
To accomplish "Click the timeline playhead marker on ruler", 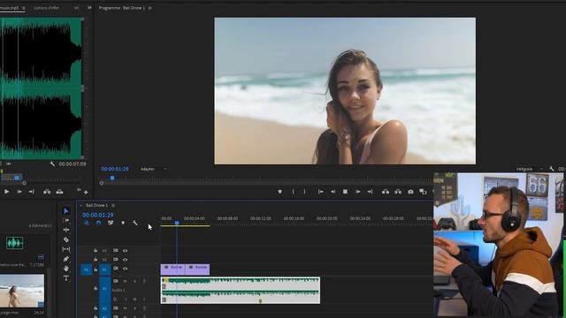I will tap(177, 223).
